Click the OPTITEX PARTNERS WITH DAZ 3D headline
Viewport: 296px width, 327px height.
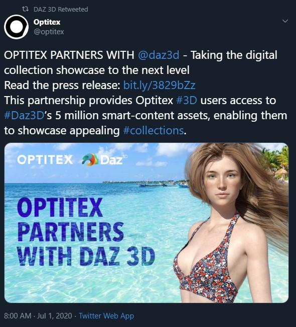point(86,232)
